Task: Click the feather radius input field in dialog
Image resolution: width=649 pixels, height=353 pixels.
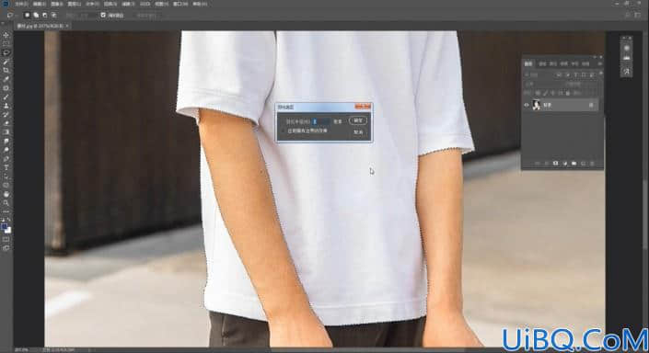Action: (x=321, y=121)
